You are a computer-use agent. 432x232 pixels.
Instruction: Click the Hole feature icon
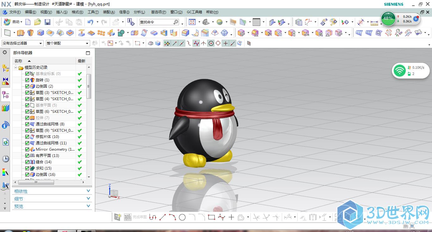click(x=40, y=33)
